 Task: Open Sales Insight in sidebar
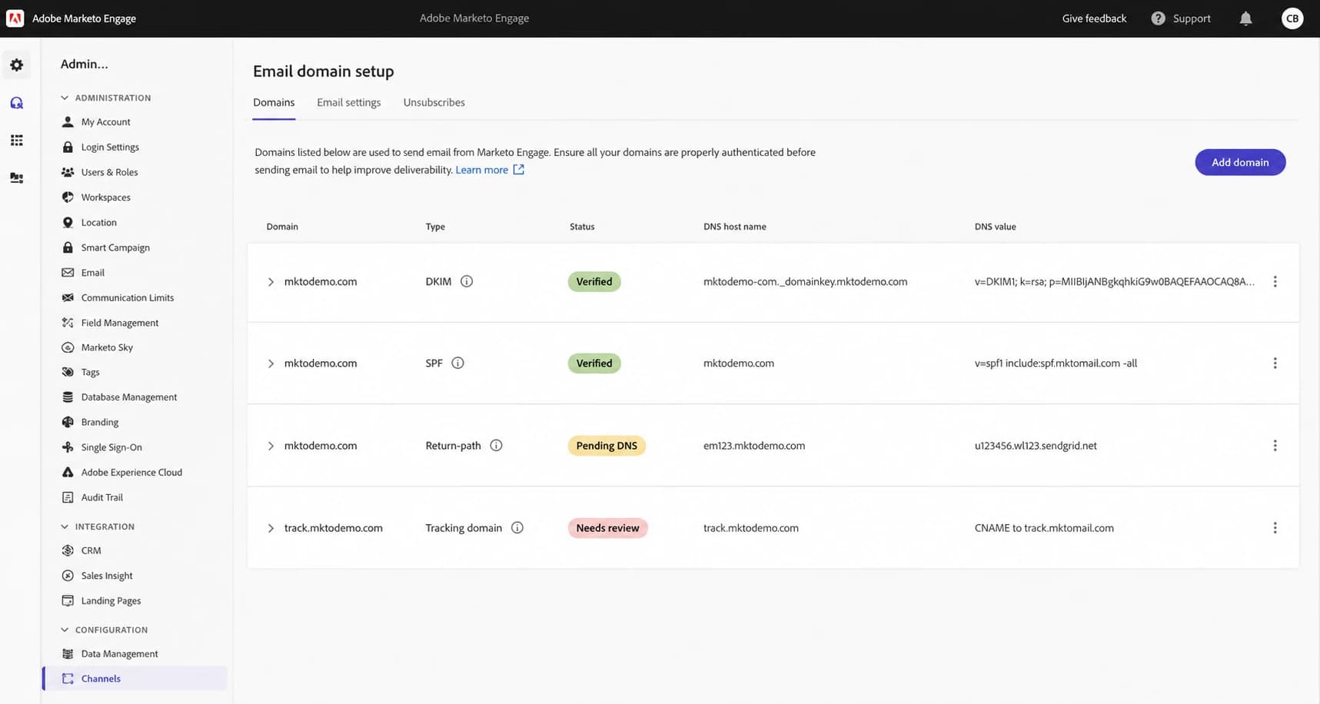pos(107,575)
